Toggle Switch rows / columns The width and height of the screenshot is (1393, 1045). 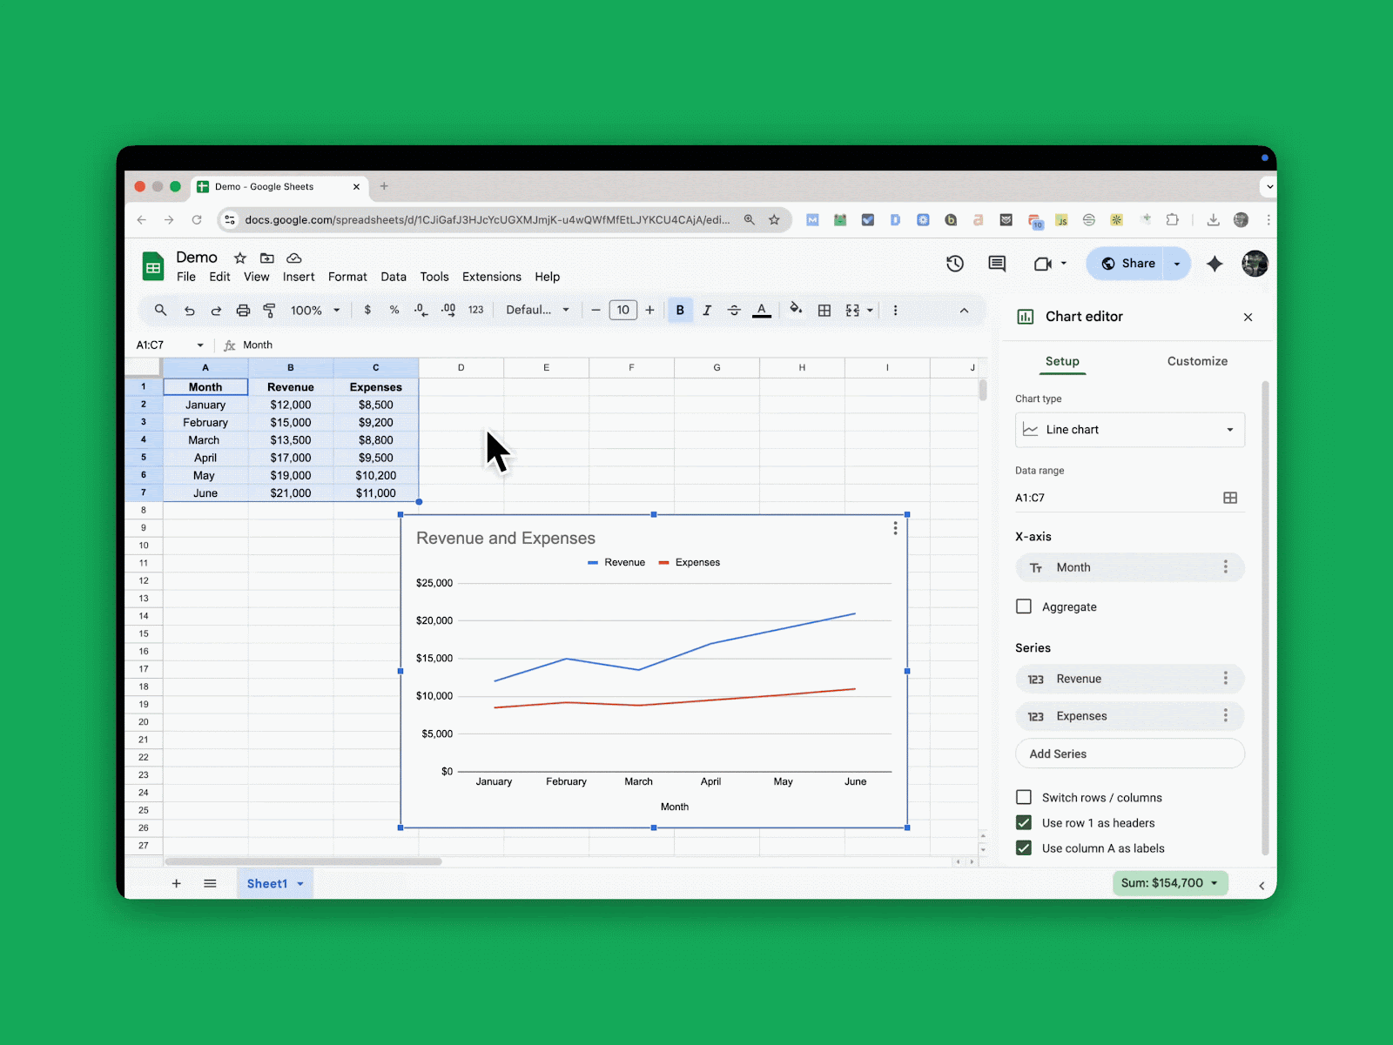[x=1023, y=797]
